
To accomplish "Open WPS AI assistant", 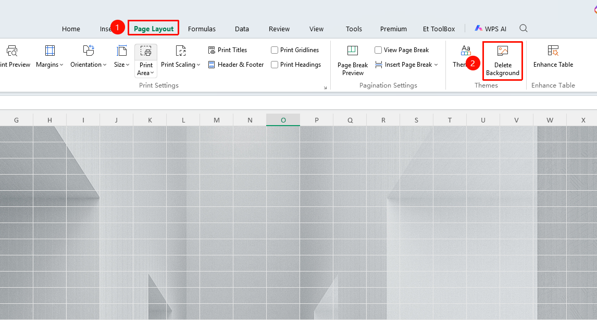I will coord(490,29).
